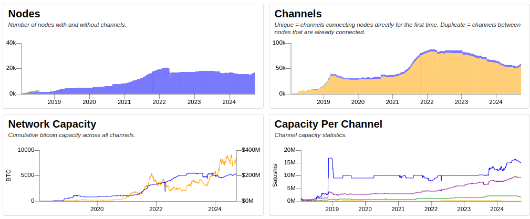Click the Channels panel heading

pyautogui.click(x=298, y=14)
